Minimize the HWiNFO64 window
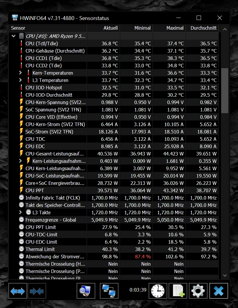Viewport: 238px width, 308px height. click(x=178, y=18)
